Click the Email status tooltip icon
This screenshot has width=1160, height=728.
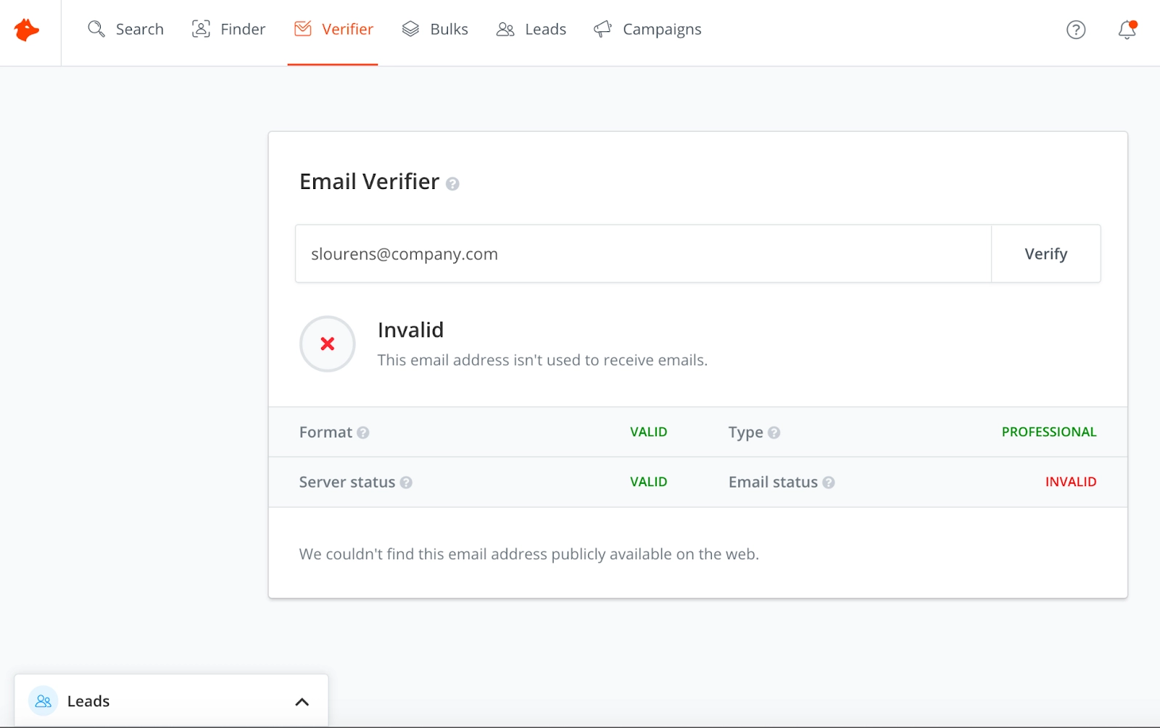[x=829, y=482]
